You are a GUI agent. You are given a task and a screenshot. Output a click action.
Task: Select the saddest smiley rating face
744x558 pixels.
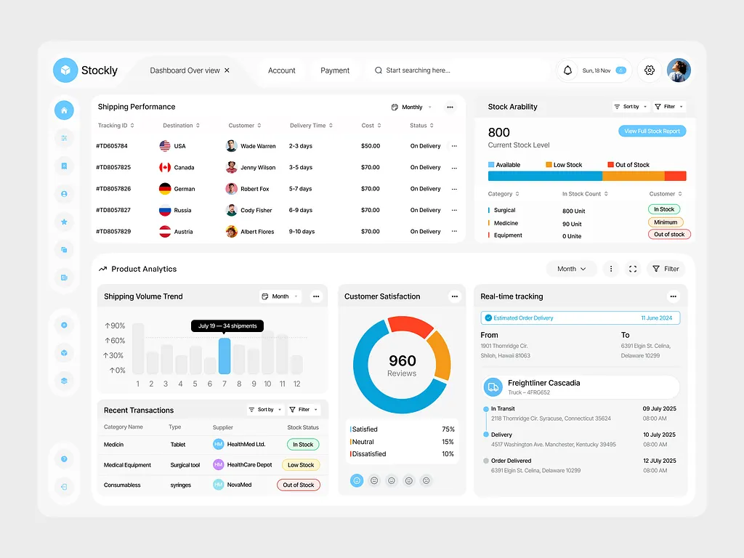pyautogui.click(x=426, y=480)
